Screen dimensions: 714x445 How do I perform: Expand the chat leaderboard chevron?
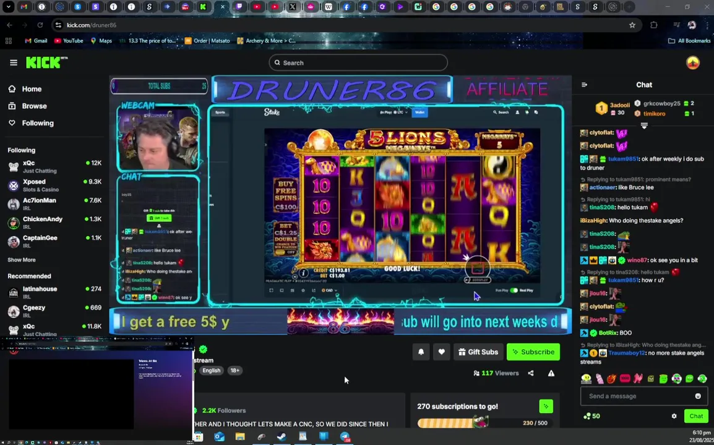coord(644,125)
